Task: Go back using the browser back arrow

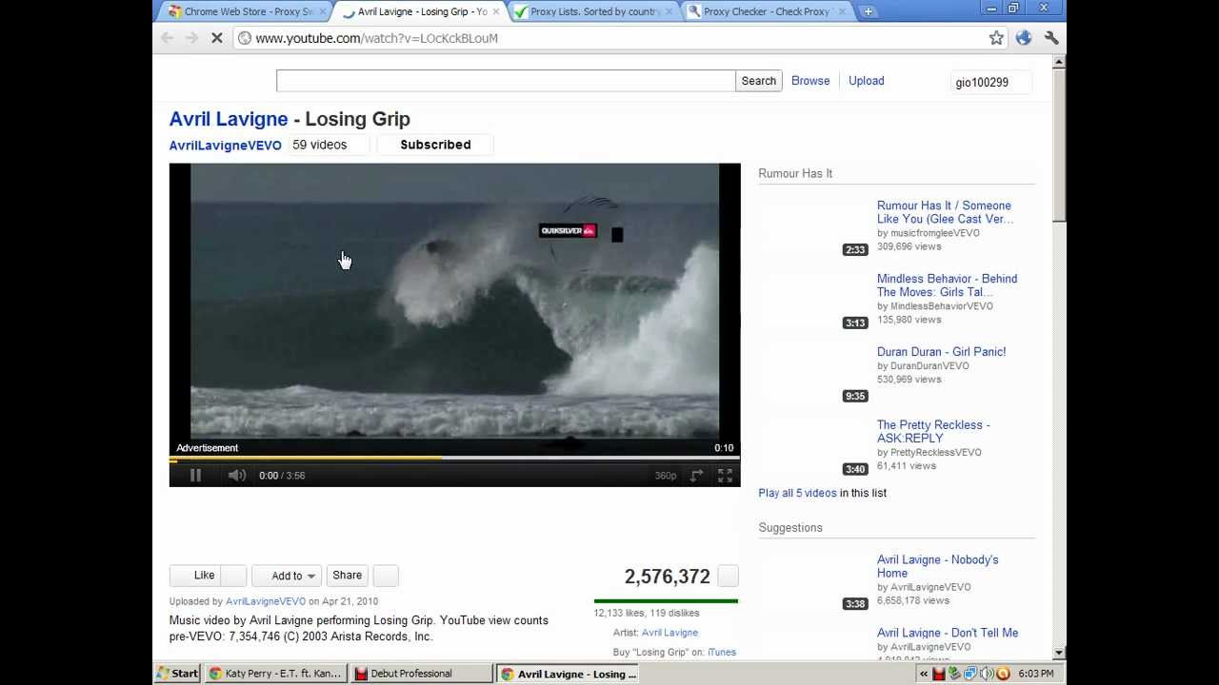Action: pos(168,38)
